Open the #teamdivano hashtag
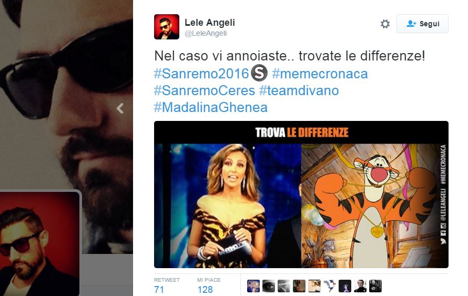Screen dimensions: 468x296 (x=299, y=91)
